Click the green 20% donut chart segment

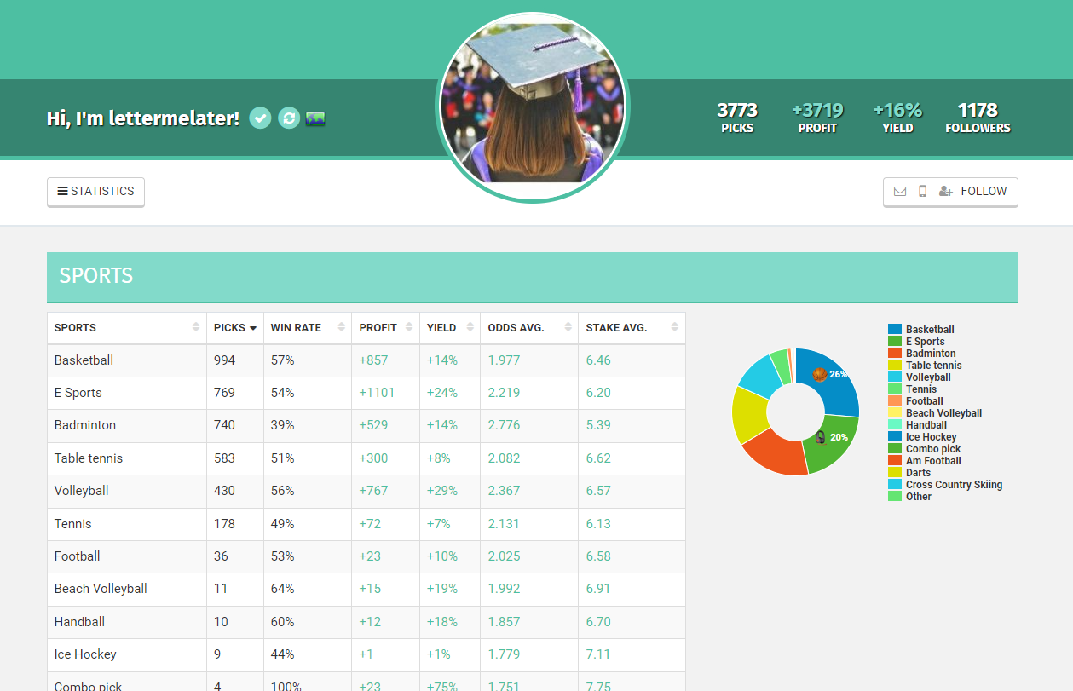click(x=833, y=445)
